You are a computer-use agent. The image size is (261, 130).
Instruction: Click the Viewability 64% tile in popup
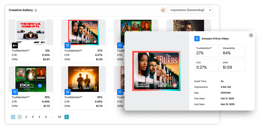[233, 51]
